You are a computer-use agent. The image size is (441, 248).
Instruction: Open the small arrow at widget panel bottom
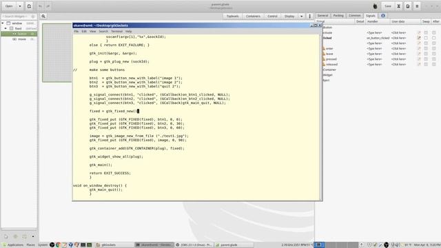pyautogui.click(x=33, y=236)
